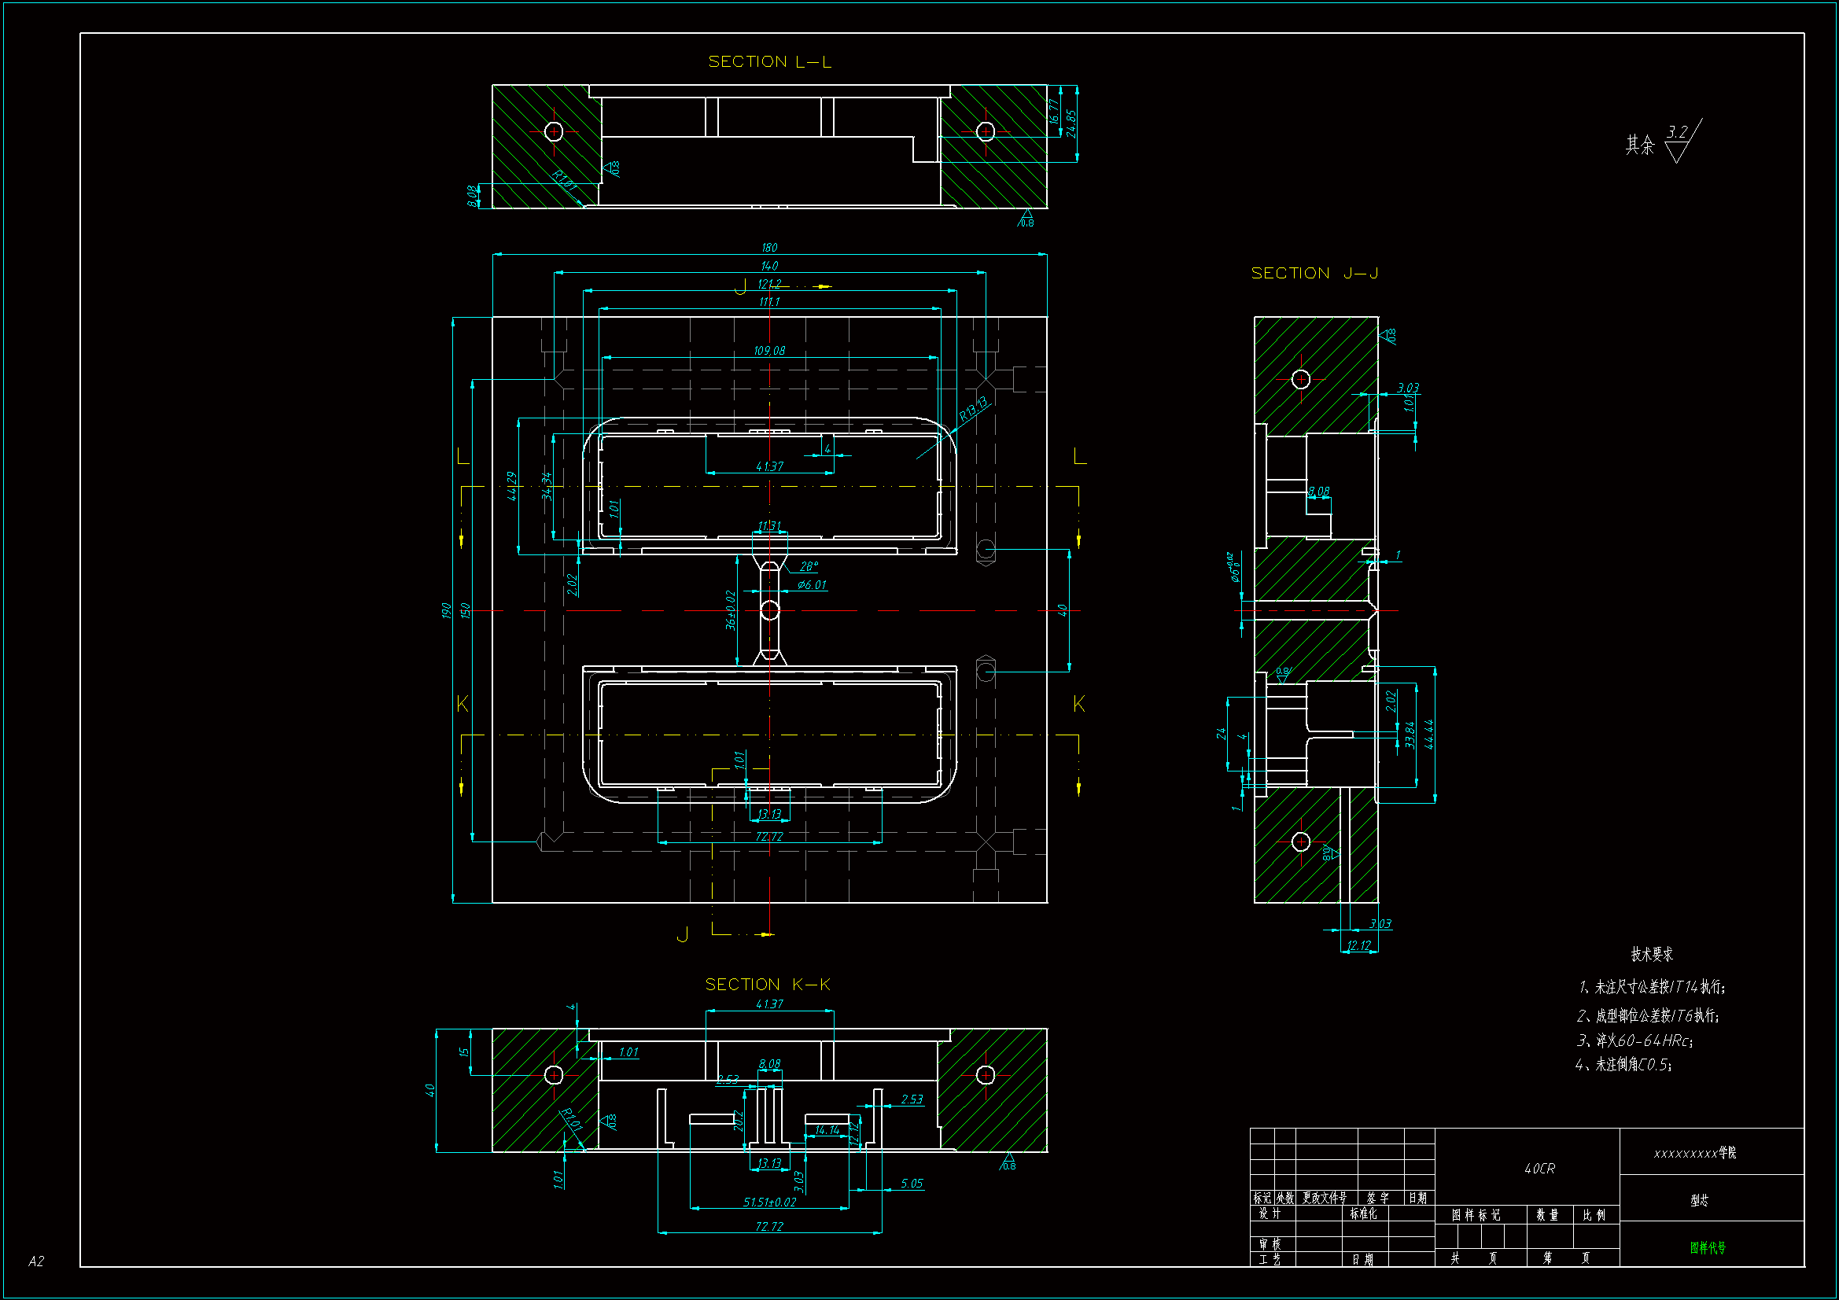Select the SECTION K-K title text
Viewport: 1839px width, 1300px height.
tap(768, 985)
